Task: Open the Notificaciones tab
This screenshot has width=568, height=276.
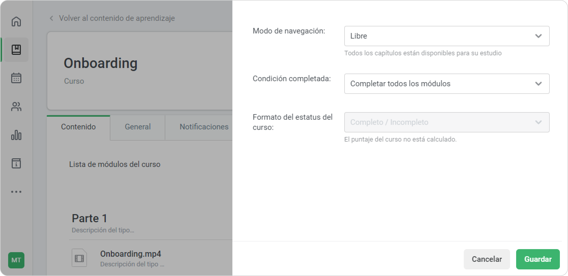Action: point(204,127)
